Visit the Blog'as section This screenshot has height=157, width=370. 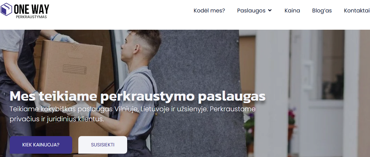click(322, 11)
